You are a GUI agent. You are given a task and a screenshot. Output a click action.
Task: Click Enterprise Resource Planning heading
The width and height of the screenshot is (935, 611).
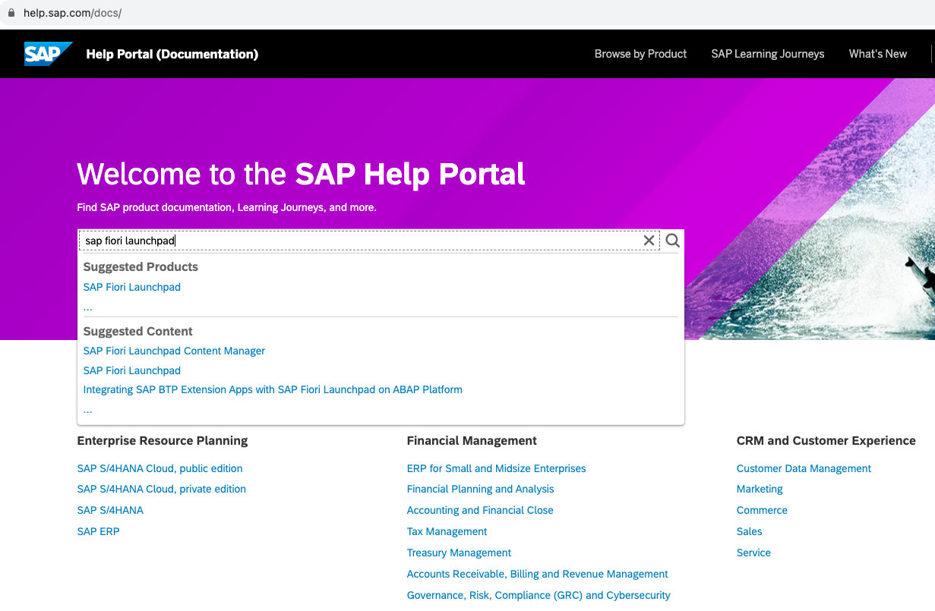click(163, 440)
